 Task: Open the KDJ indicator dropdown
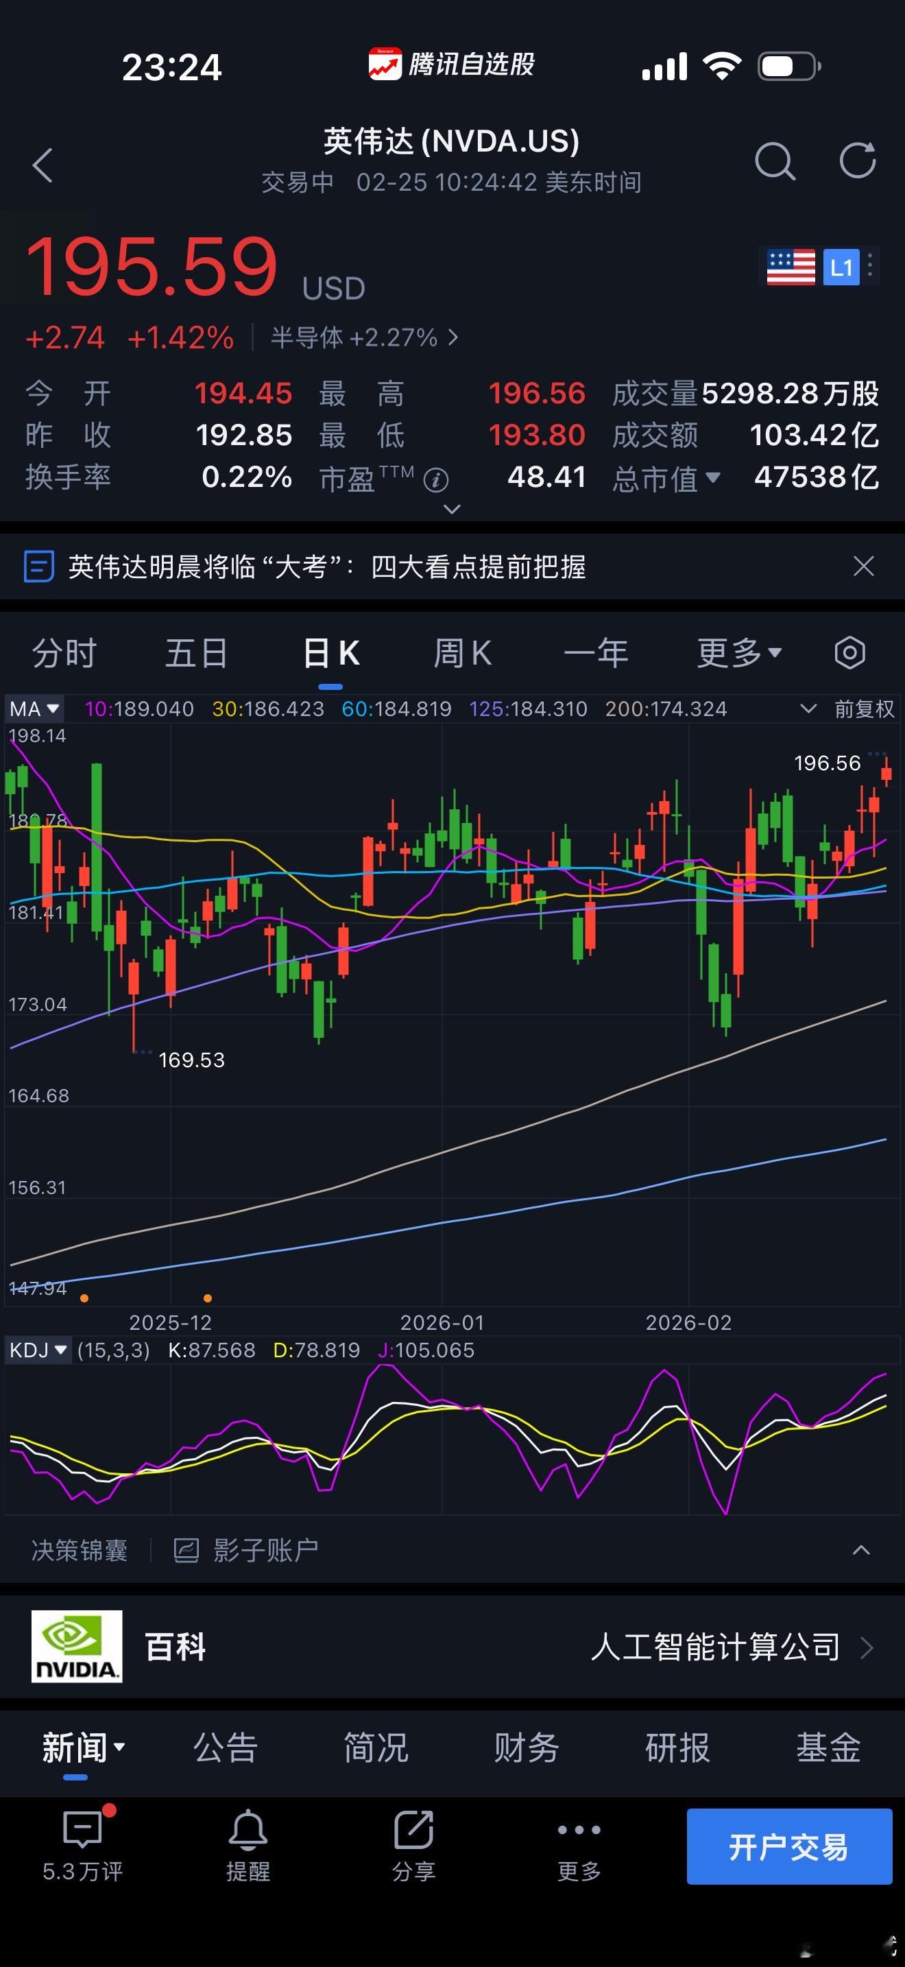point(38,1350)
